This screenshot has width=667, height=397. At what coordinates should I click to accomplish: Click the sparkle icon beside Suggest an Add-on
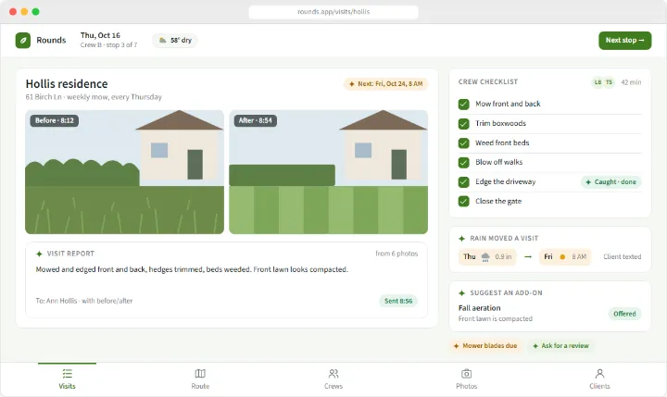462,292
